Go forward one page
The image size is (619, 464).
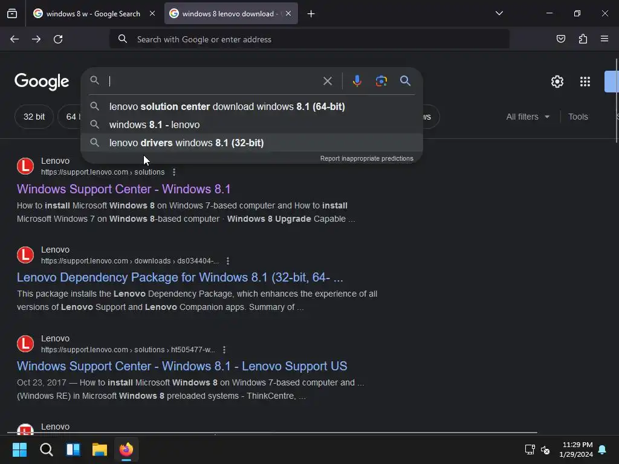(x=36, y=39)
